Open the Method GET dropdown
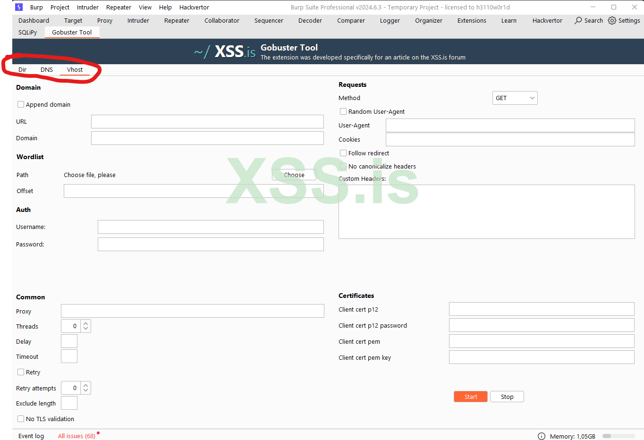This screenshot has width=644, height=440. pyautogui.click(x=515, y=98)
